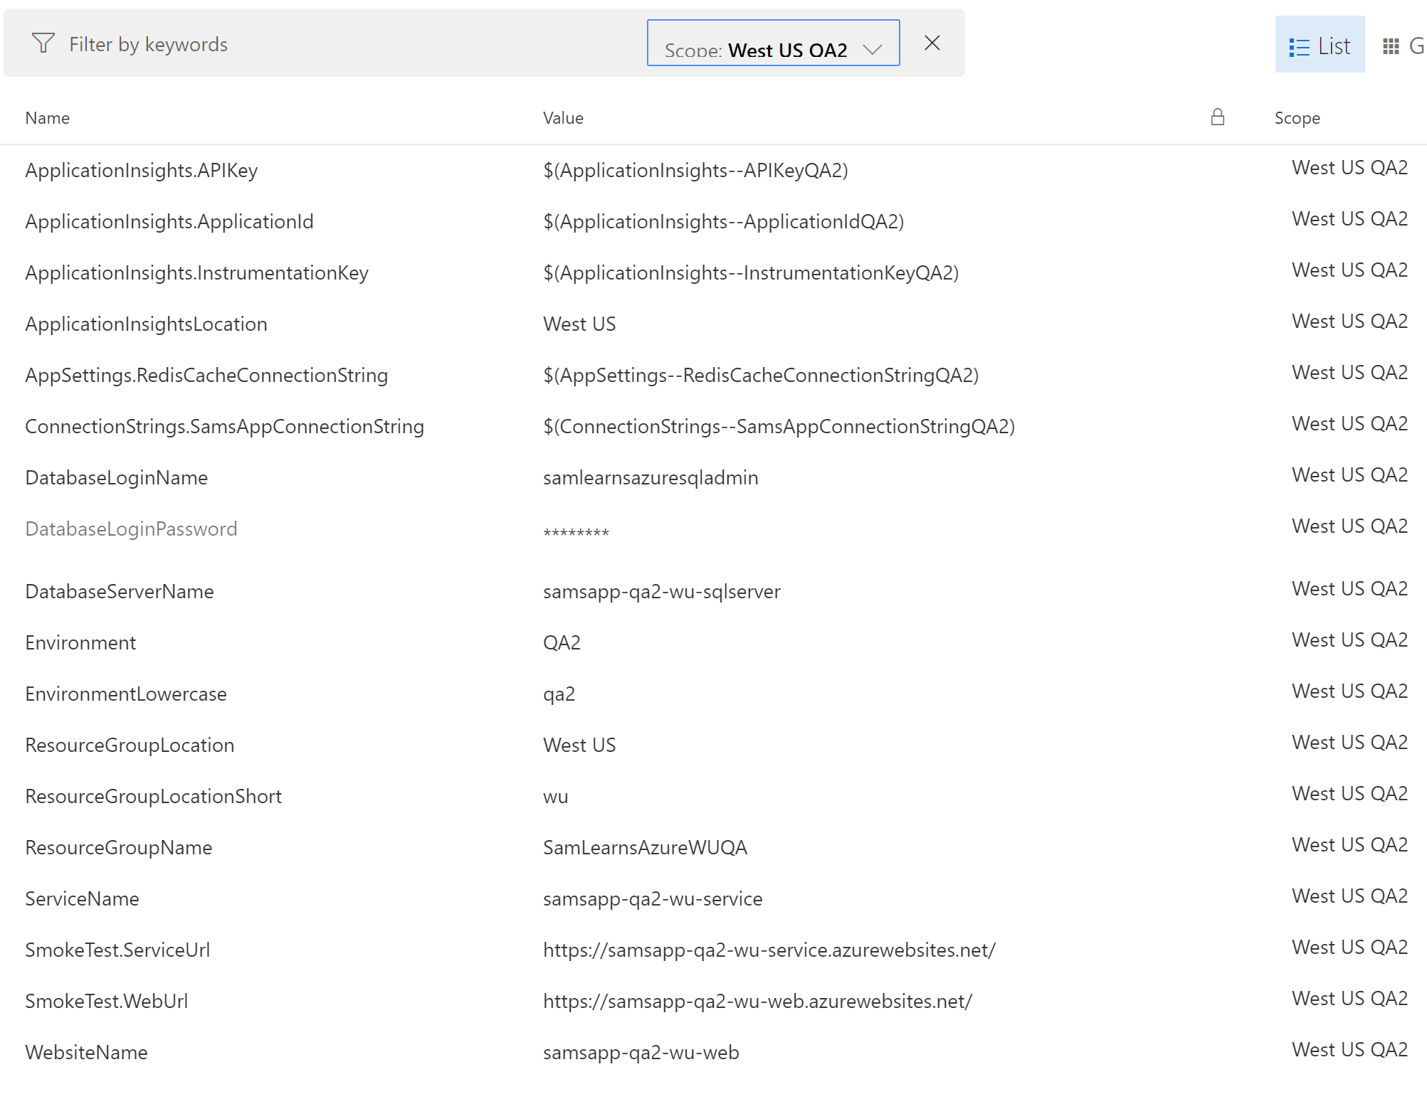Click the Scope column header
The height and width of the screenshot is (1109, 1427).
click(1297, 118)
